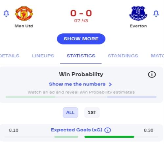
Task: Select the 1ST half filter
Action: (x=92, y=113)
